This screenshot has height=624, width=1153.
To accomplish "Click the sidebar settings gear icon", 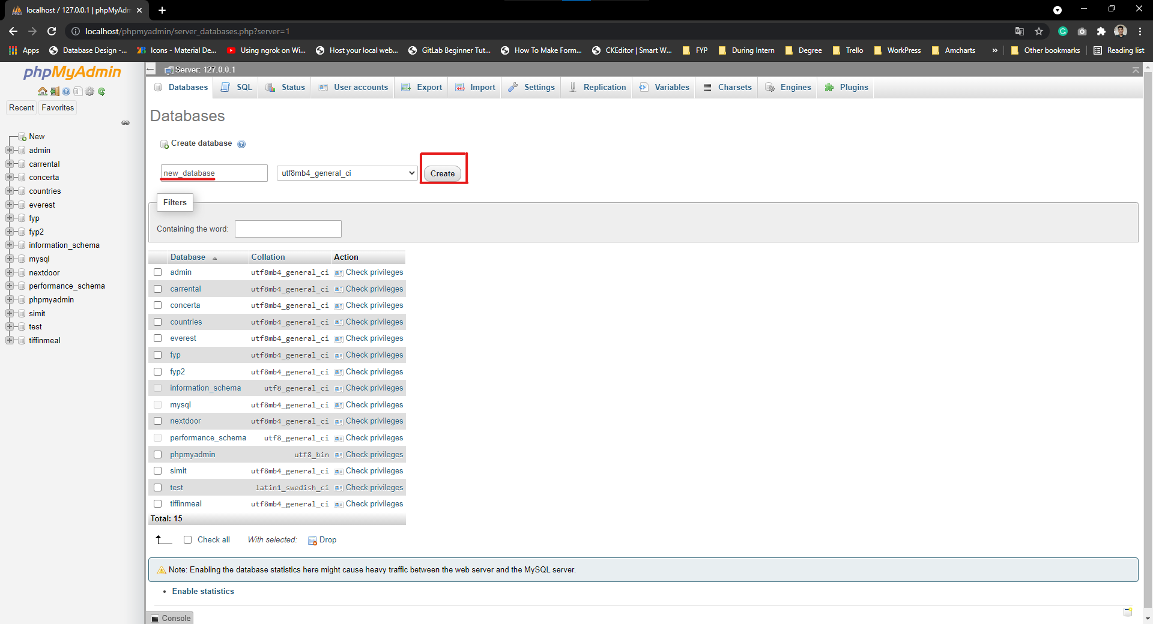I will pos(89,91).
